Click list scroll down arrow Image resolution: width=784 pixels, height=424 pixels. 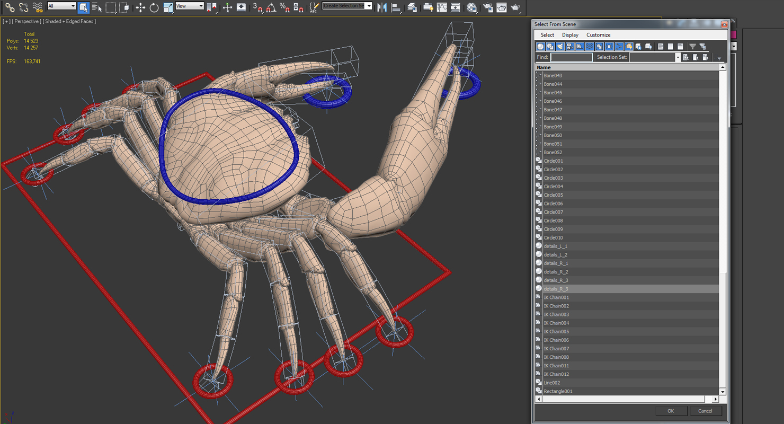click(x=722, y=392)
